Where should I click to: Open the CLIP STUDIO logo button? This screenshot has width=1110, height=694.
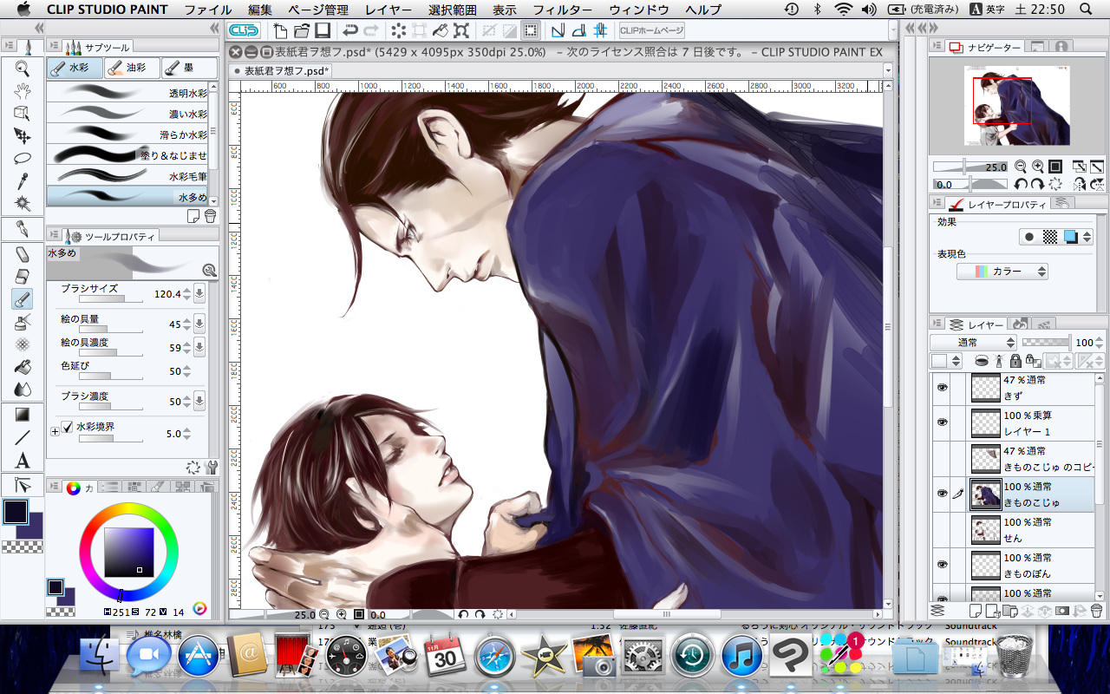click(x=245, y=30)
